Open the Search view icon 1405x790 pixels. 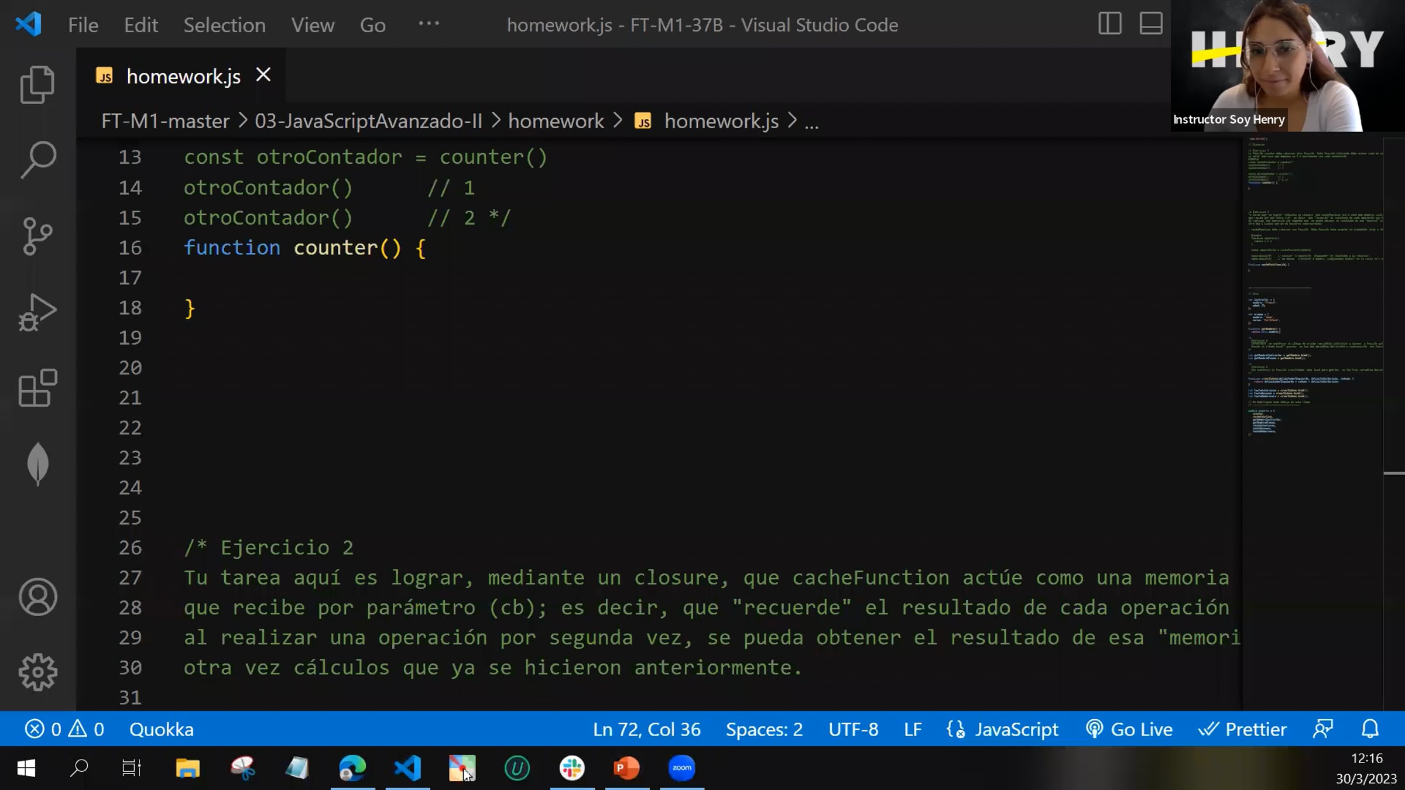37,160
